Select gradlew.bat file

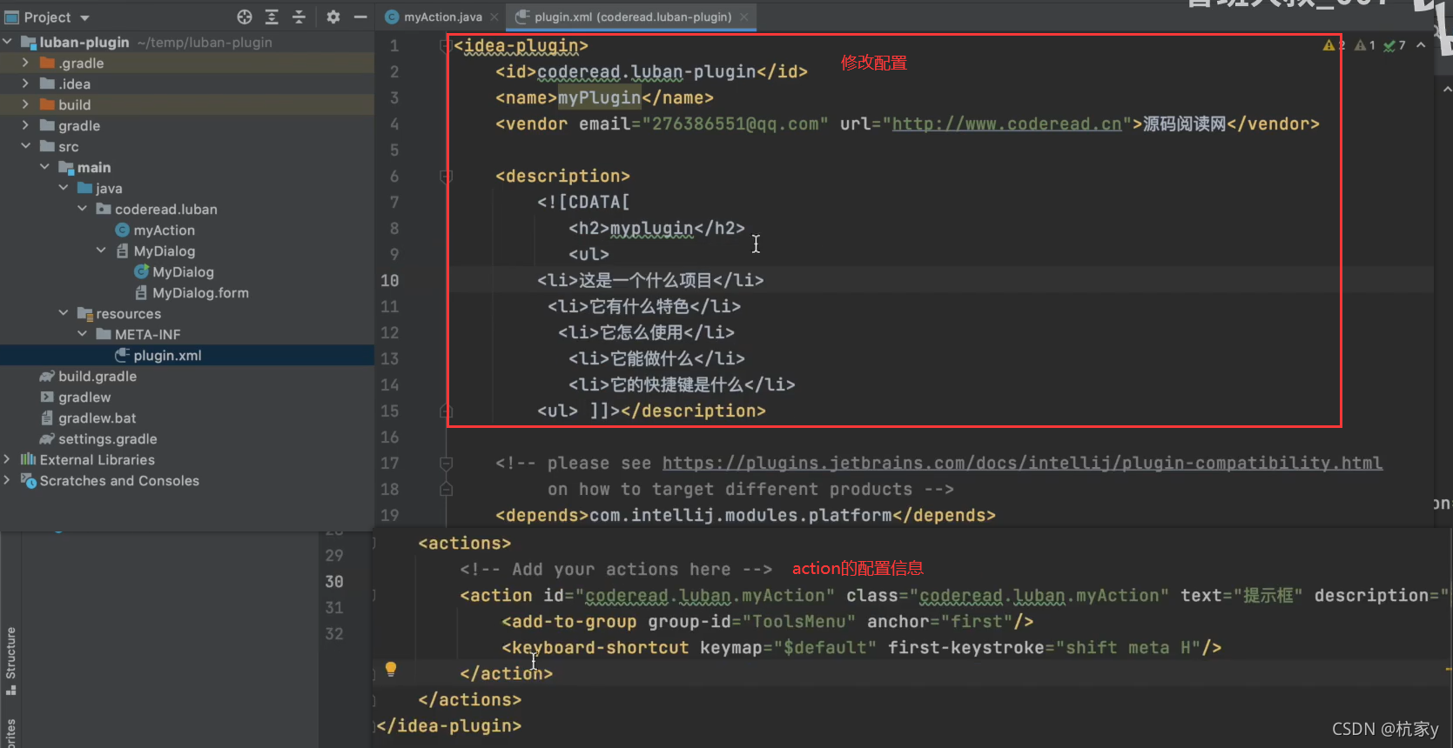point(98,418)
